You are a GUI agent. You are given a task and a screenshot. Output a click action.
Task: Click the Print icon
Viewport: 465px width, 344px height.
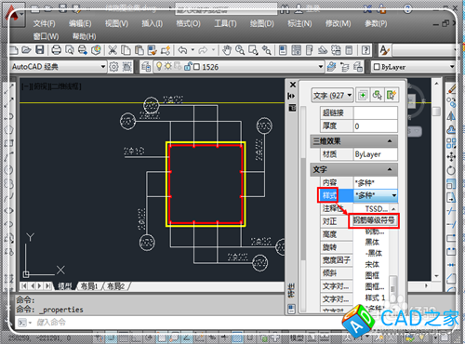(x=56, y=50)
